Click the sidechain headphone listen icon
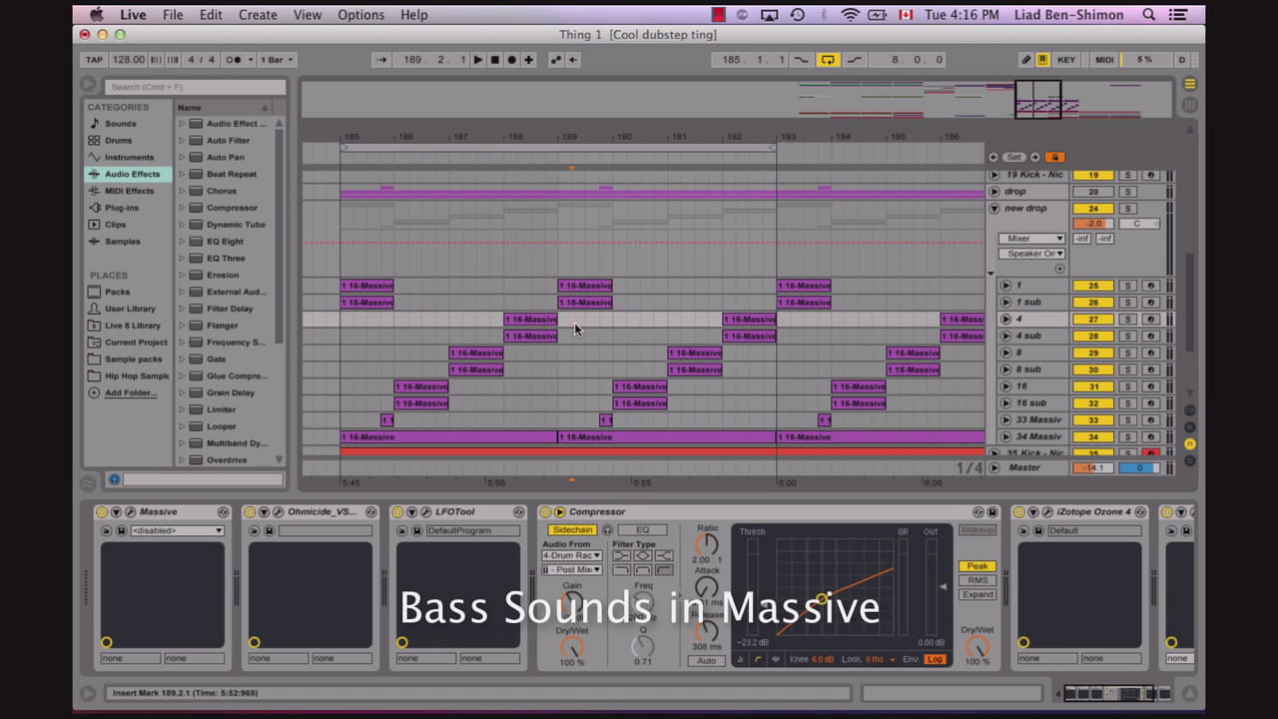 (607, 530)
